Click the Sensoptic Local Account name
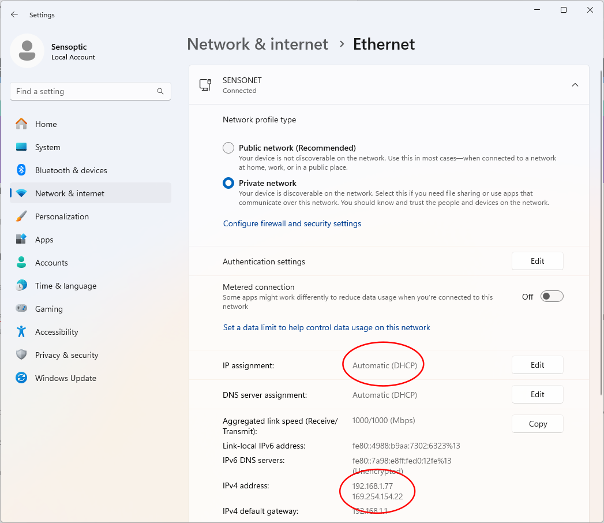The image size is (604, 523). coord(73,51)
